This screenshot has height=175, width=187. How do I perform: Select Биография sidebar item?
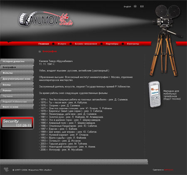coord(17,67)
